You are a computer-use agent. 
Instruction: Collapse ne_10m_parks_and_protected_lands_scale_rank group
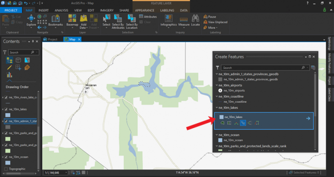pos(217,146)
